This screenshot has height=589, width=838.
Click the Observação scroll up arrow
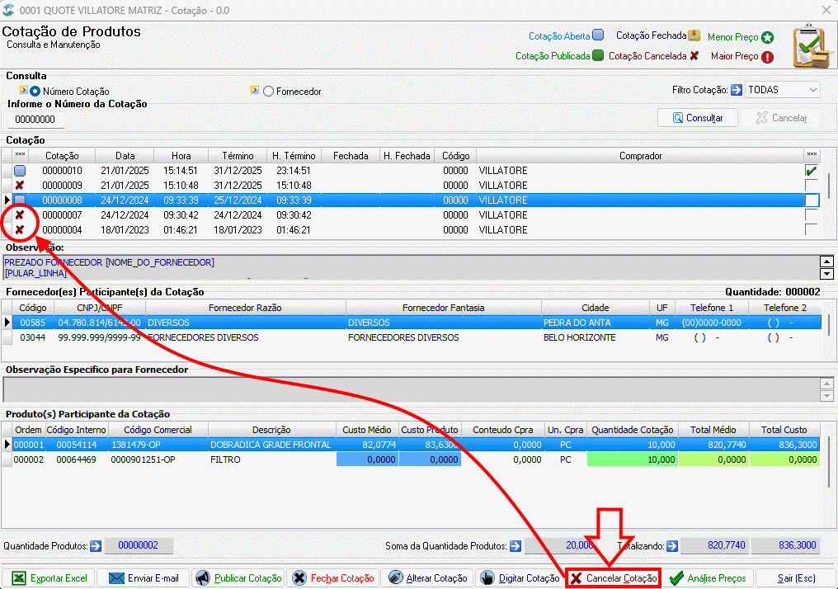(x=826, y=262)
